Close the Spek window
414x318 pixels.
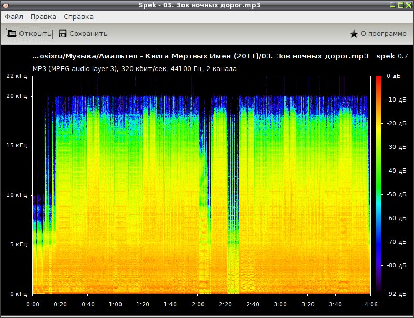click(408, 5)
